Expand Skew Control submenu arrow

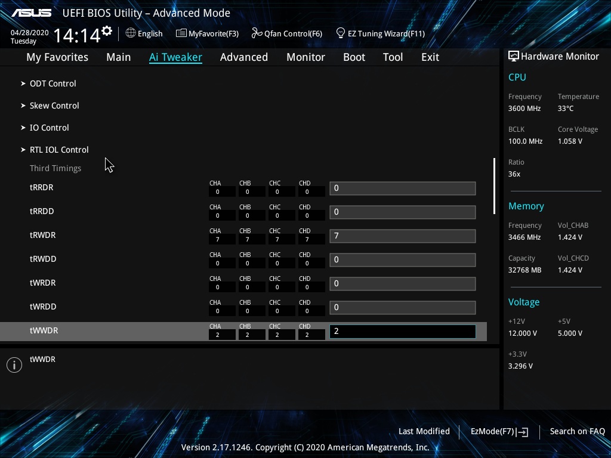point(23,106)
